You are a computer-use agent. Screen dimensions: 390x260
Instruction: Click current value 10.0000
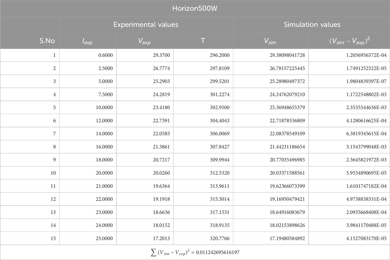tap(104, 107)
